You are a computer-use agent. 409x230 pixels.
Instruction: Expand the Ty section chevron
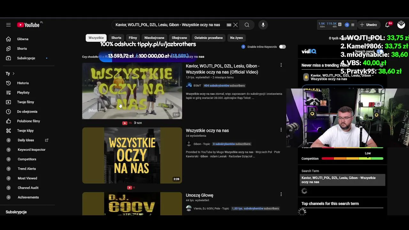[x=13, y=73]
